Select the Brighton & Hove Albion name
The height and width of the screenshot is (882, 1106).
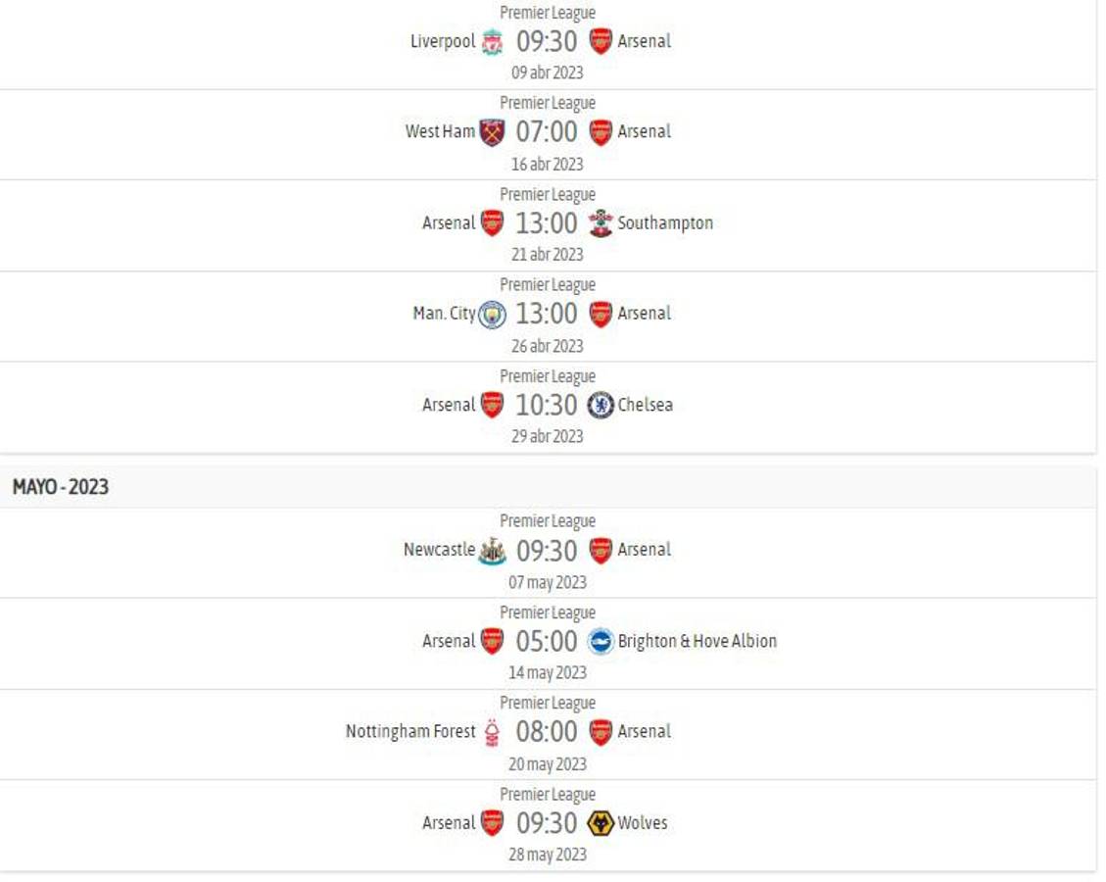pos(697,641)
